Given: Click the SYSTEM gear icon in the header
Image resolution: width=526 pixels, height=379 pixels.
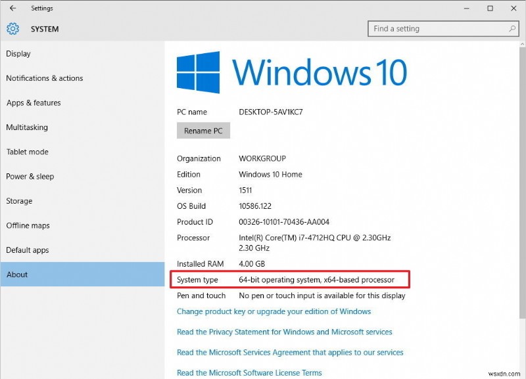Looking at the screenshot, I should pos(12,29).
